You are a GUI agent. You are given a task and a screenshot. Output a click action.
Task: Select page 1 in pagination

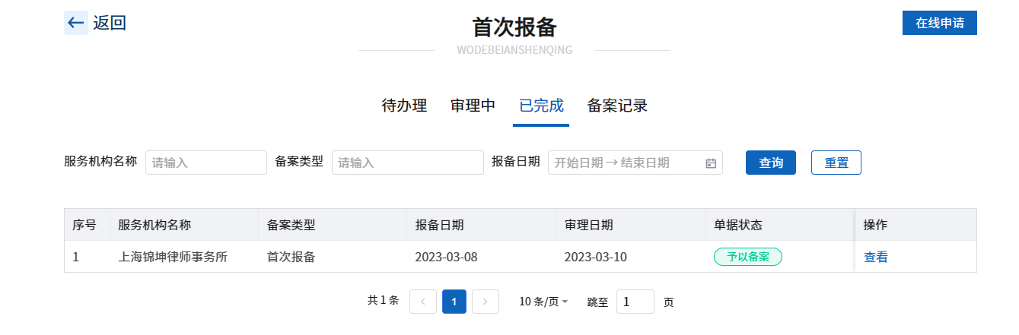click(454, 302)
